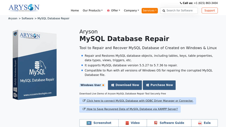This screenshot has height=127, width=226.
Task: Click the Support button
Action: pos(210,10)
